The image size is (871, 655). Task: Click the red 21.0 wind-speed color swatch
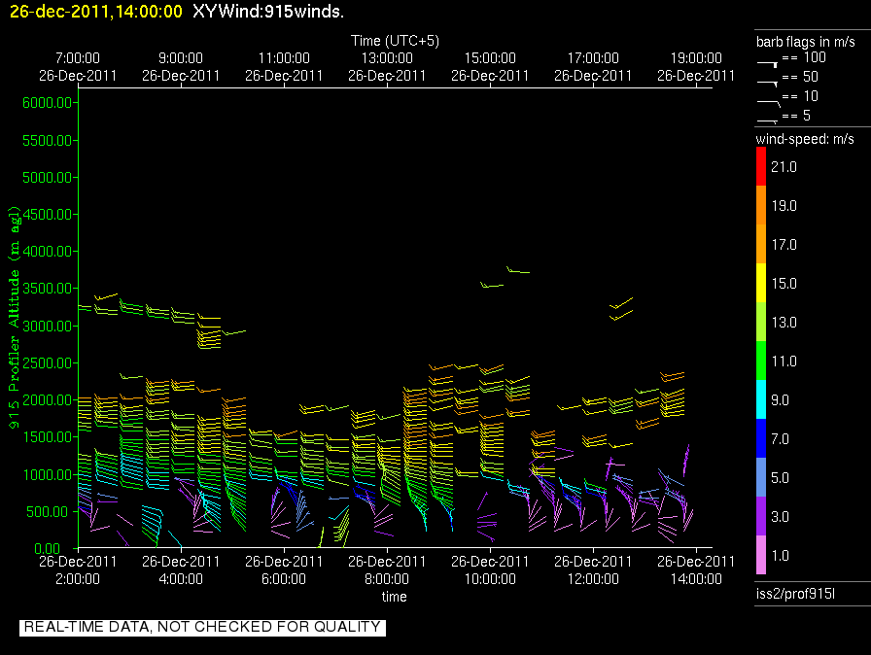(x=761, y=166)
